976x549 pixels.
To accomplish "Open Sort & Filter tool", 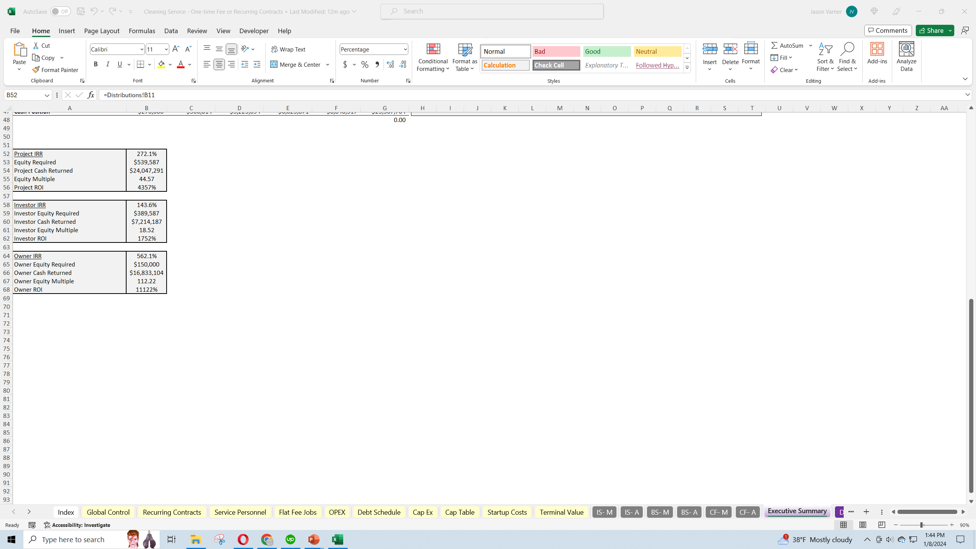I will click(825, 57).
